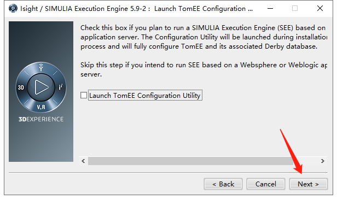Select the 3D quadrant of the compass
Image resolution: width=337 pixels, height=199 pixels.
point(21,87)
